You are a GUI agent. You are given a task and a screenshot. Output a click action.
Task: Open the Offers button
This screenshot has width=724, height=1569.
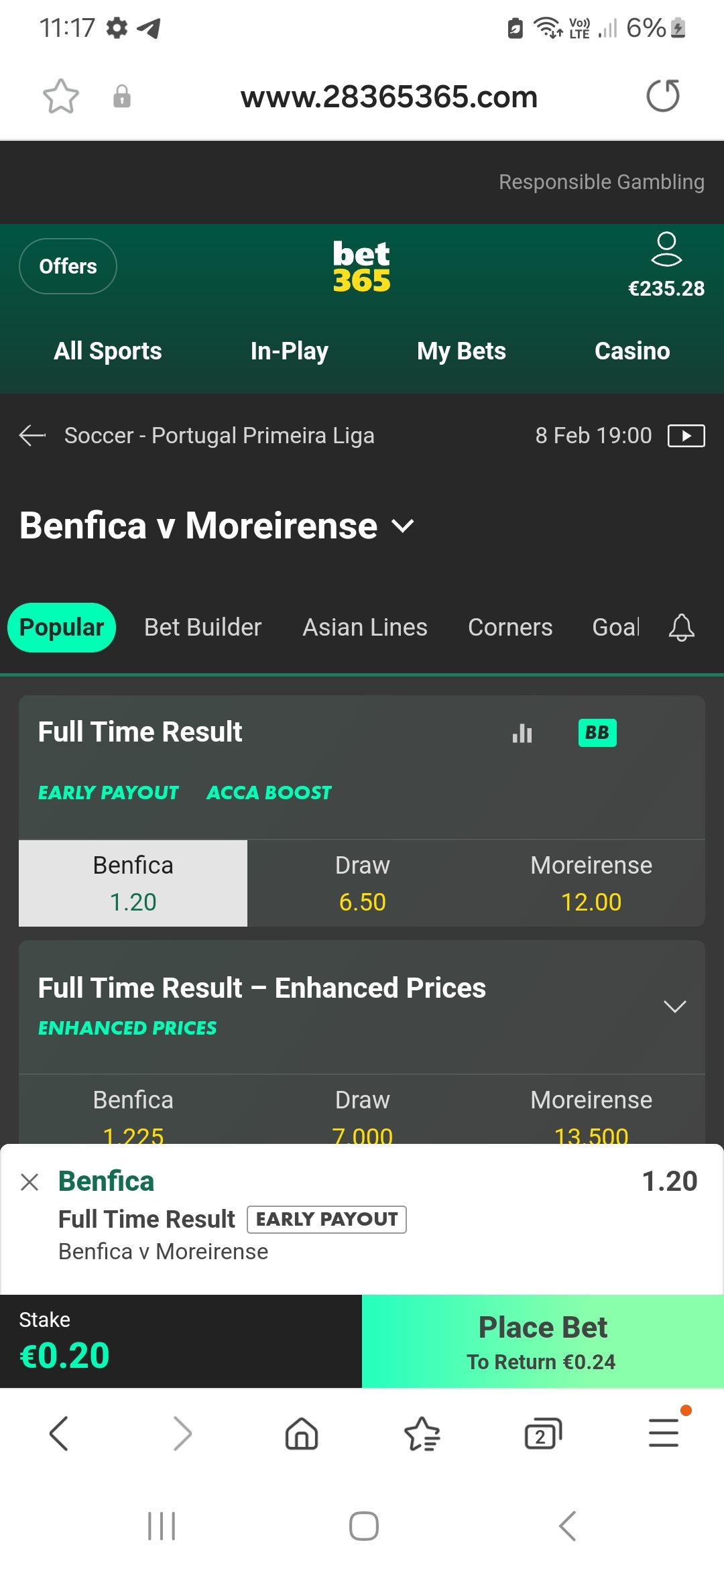68,266
